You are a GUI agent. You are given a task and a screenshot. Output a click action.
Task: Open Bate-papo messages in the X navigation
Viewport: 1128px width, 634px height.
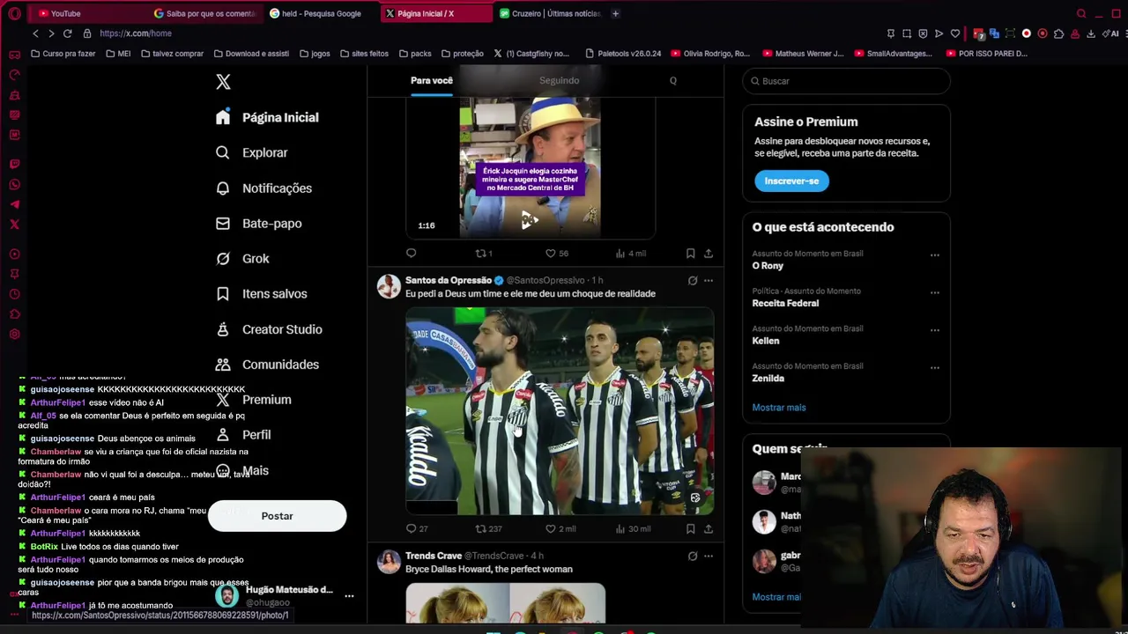point(259,223)
